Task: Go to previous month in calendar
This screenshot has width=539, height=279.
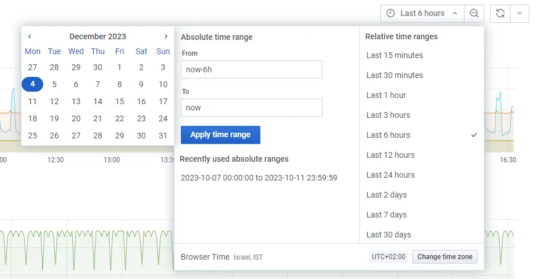Action: click(30, 36)
